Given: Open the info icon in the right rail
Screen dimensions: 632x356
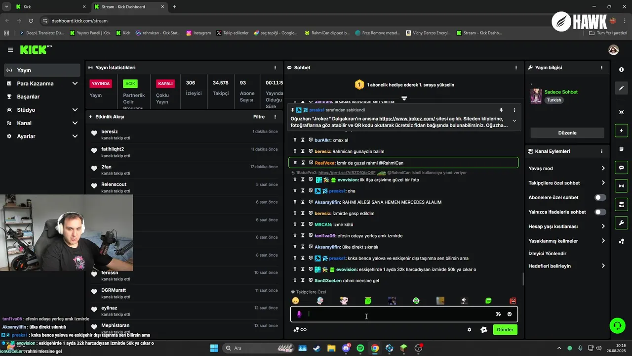Looking at the screenshot, I should [621, 70].
